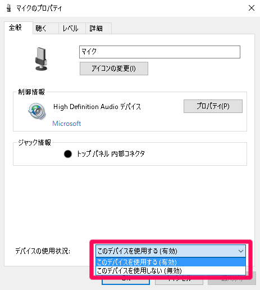Click the microphone icon in the title bar
260x290 pixels.
(8, 8)
